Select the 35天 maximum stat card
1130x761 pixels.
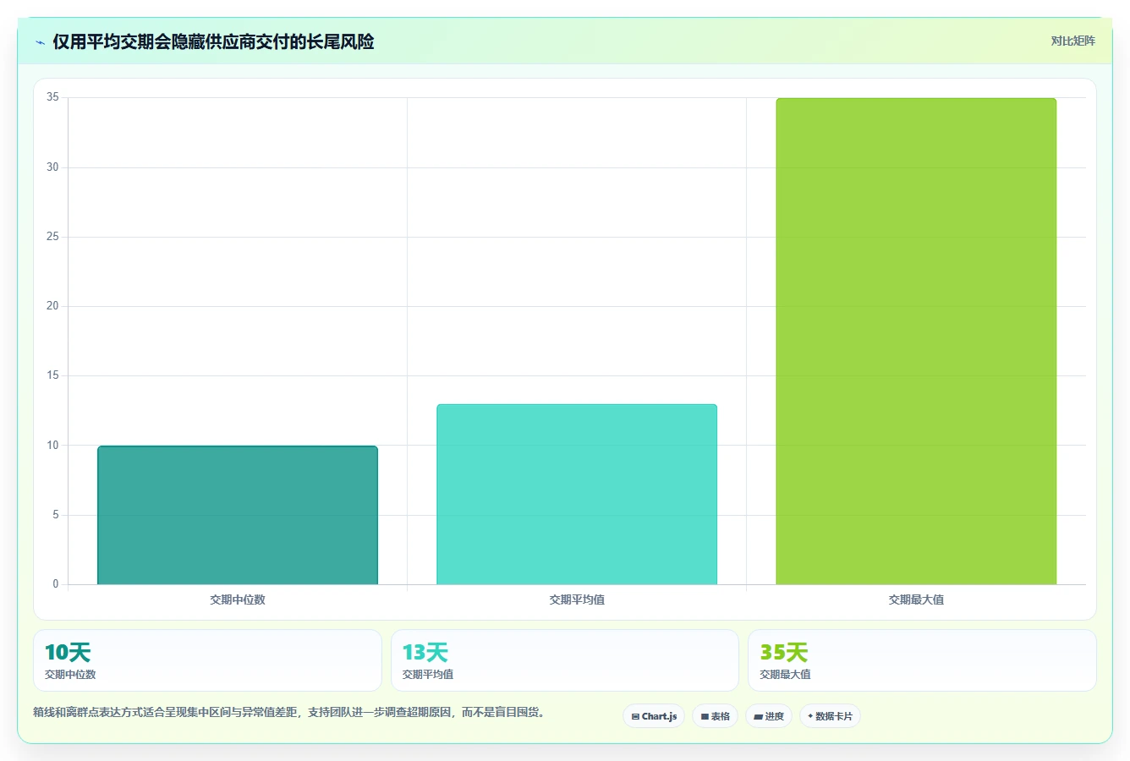(922, 660)
